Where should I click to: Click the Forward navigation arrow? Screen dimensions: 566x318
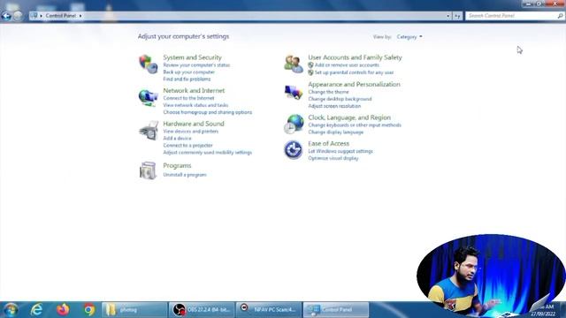[18, 16]
